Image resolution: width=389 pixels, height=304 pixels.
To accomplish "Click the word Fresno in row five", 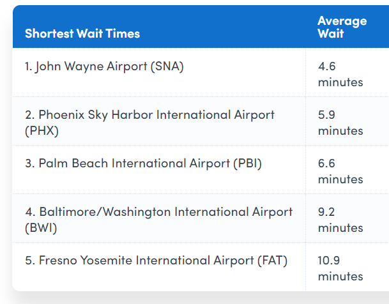I will [x=58, y=261].
